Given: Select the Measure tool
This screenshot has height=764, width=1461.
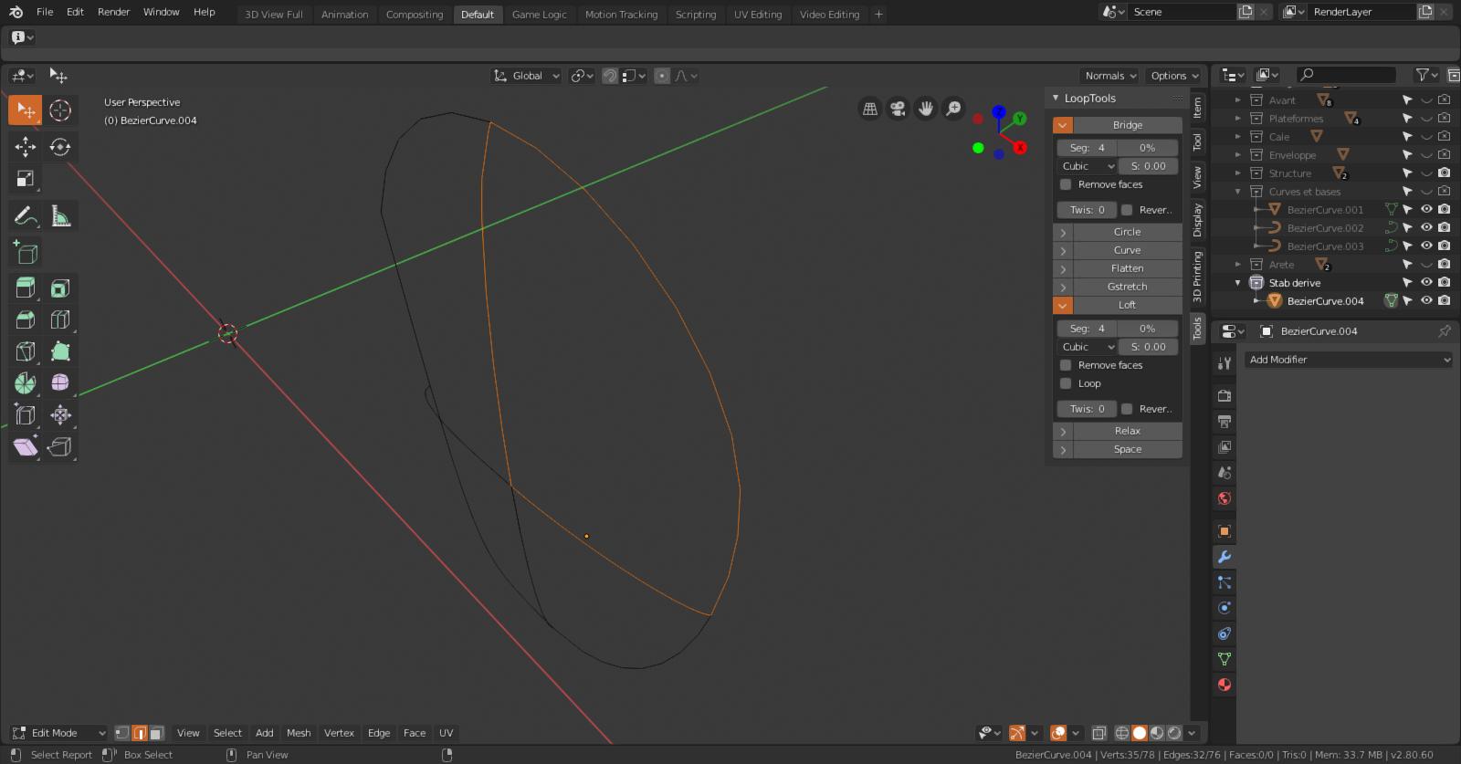Looking at the screenshot, I should 60,216.
